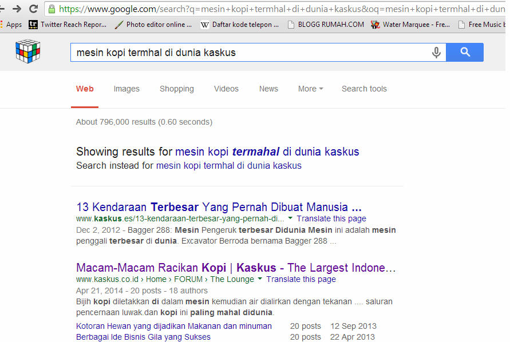
Task: Click the '22 Apr 2013' date
Action: point(352,337)
